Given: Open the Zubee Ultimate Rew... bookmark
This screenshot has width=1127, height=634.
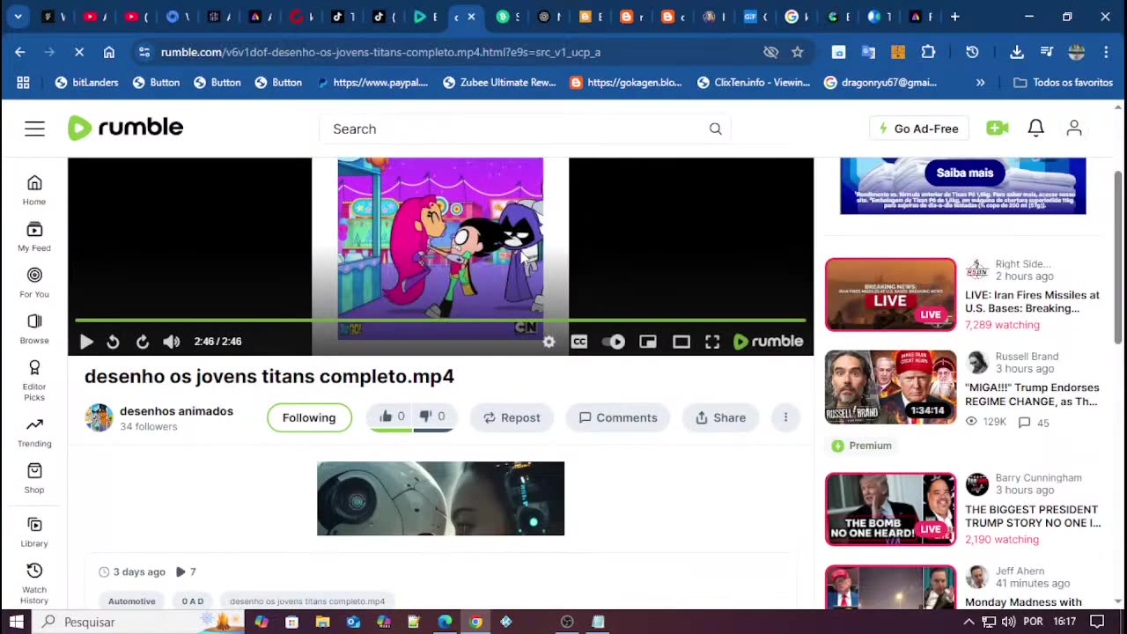Looking at the screenshot, I should click(499, 83).
